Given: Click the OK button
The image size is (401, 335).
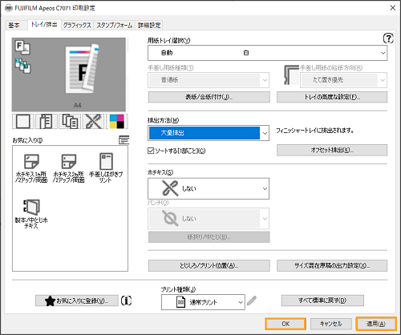Looking at the screenshot, I should click(286, 324).
